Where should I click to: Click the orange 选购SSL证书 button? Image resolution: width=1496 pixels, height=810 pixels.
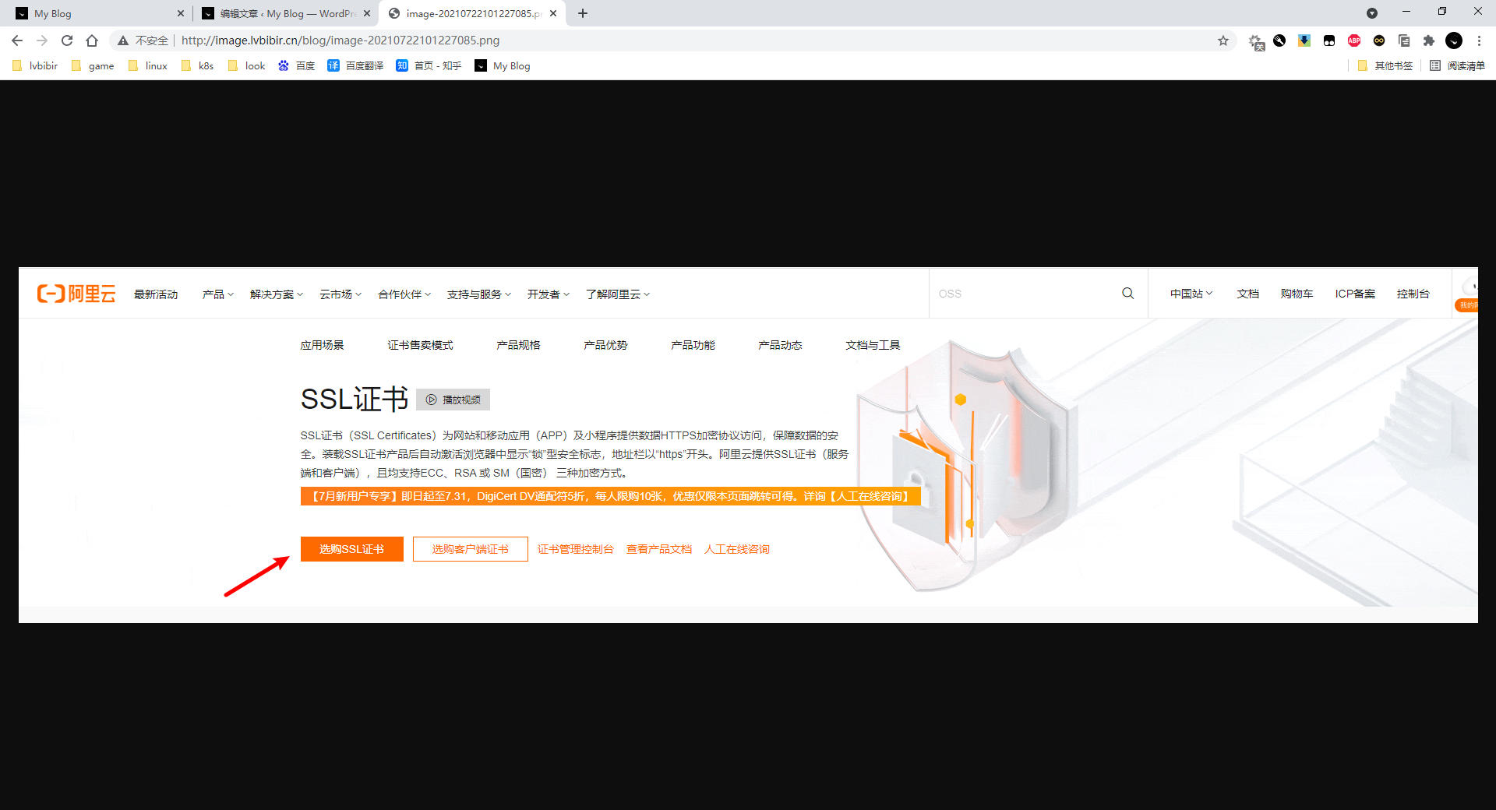point(351,549)
